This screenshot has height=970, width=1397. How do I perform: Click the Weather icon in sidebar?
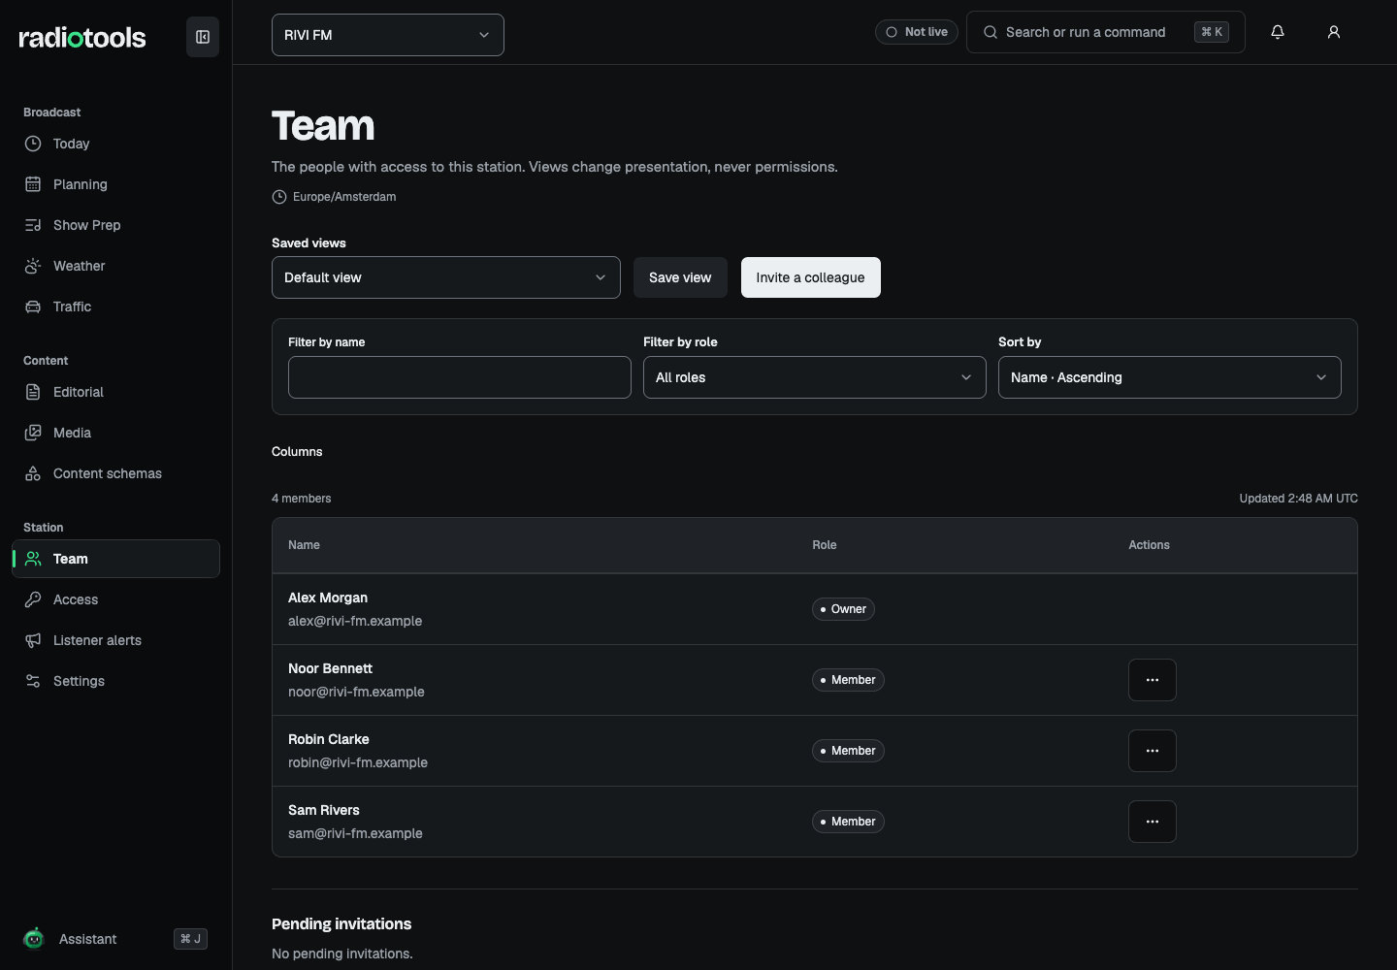pos(33,266)
